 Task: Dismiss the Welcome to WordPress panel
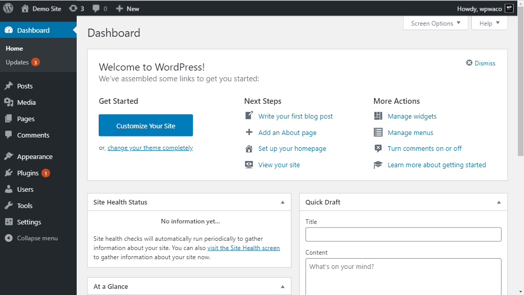click(x=481, y=63)
